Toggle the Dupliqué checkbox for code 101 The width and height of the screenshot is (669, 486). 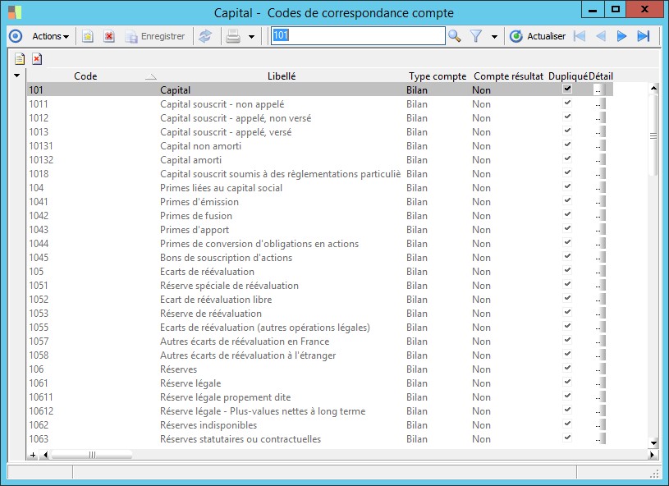pyautogui.click(x=568, y=88)
